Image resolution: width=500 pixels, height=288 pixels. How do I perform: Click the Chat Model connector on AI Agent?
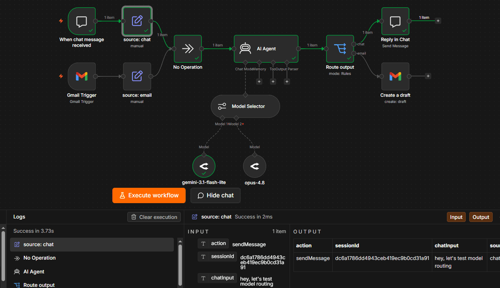tap(245, 62)
